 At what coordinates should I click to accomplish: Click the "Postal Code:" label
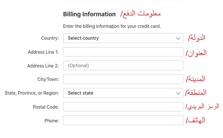coord(46,107)
